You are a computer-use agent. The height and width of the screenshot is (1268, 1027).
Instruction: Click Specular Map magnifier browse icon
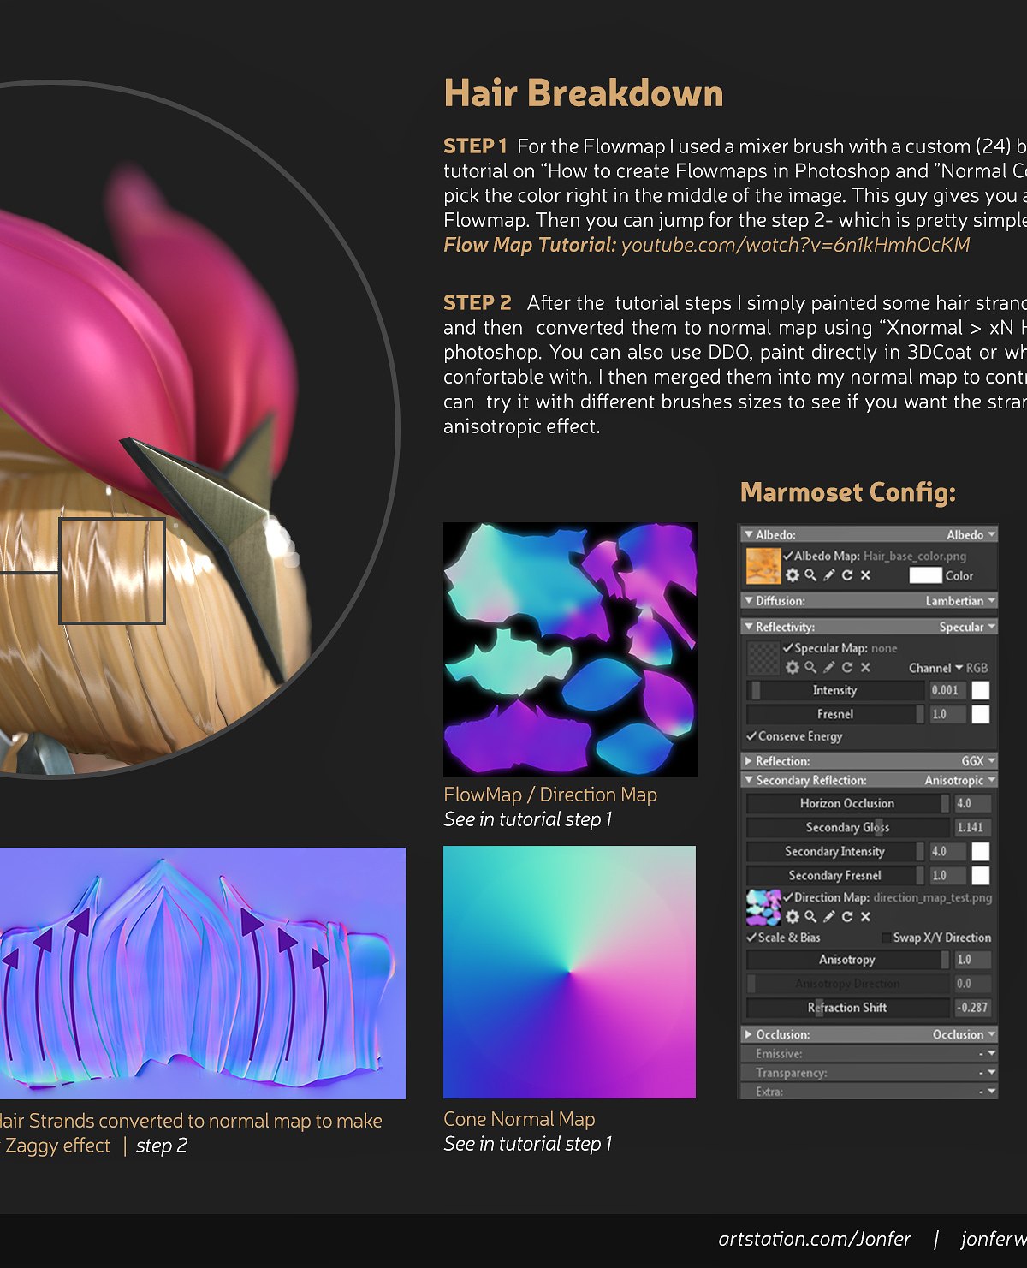coord(810,667)
